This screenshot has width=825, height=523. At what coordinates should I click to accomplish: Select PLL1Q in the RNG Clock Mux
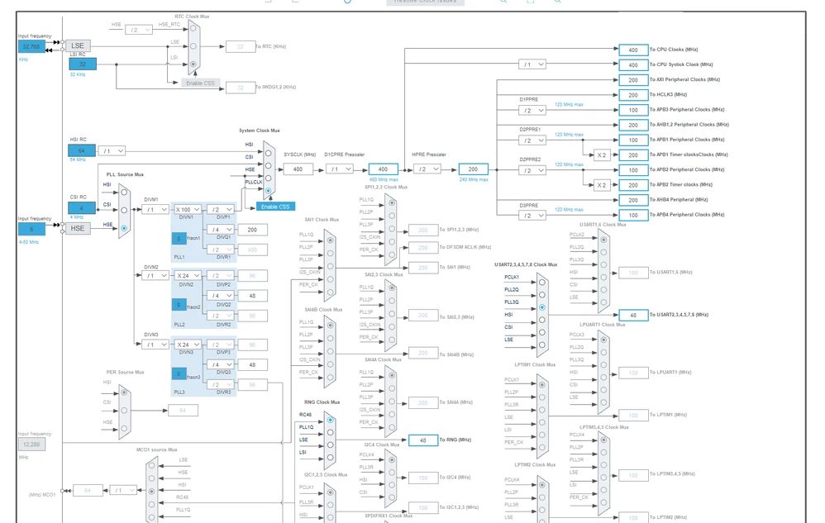330,433
